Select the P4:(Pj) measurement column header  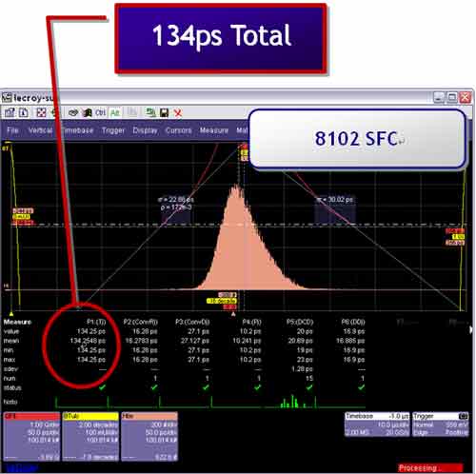(251, 322)
